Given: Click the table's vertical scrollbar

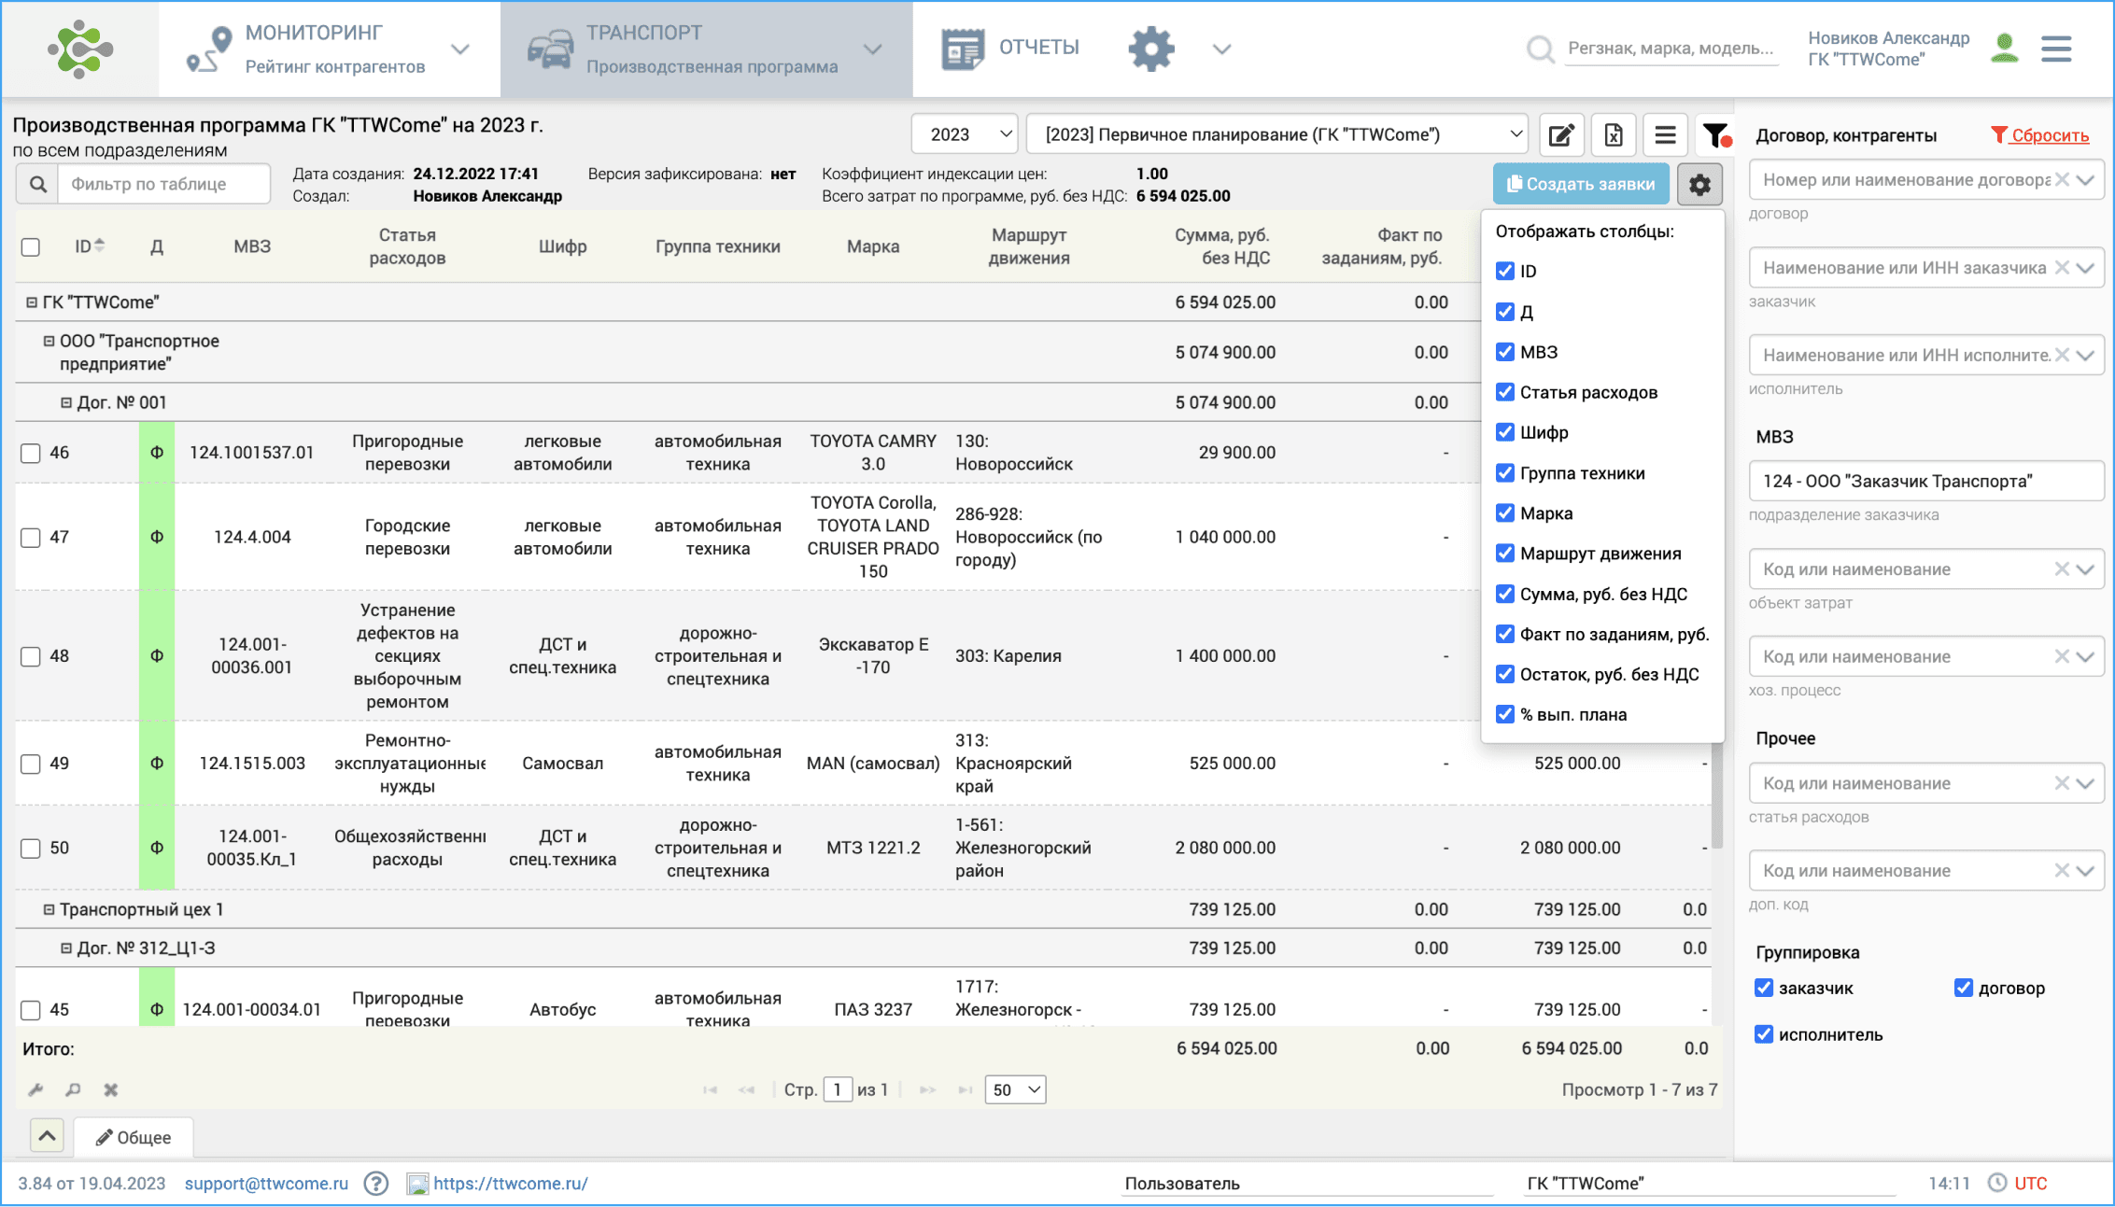Looking at the screenshot, I should tap(1716, 793).
